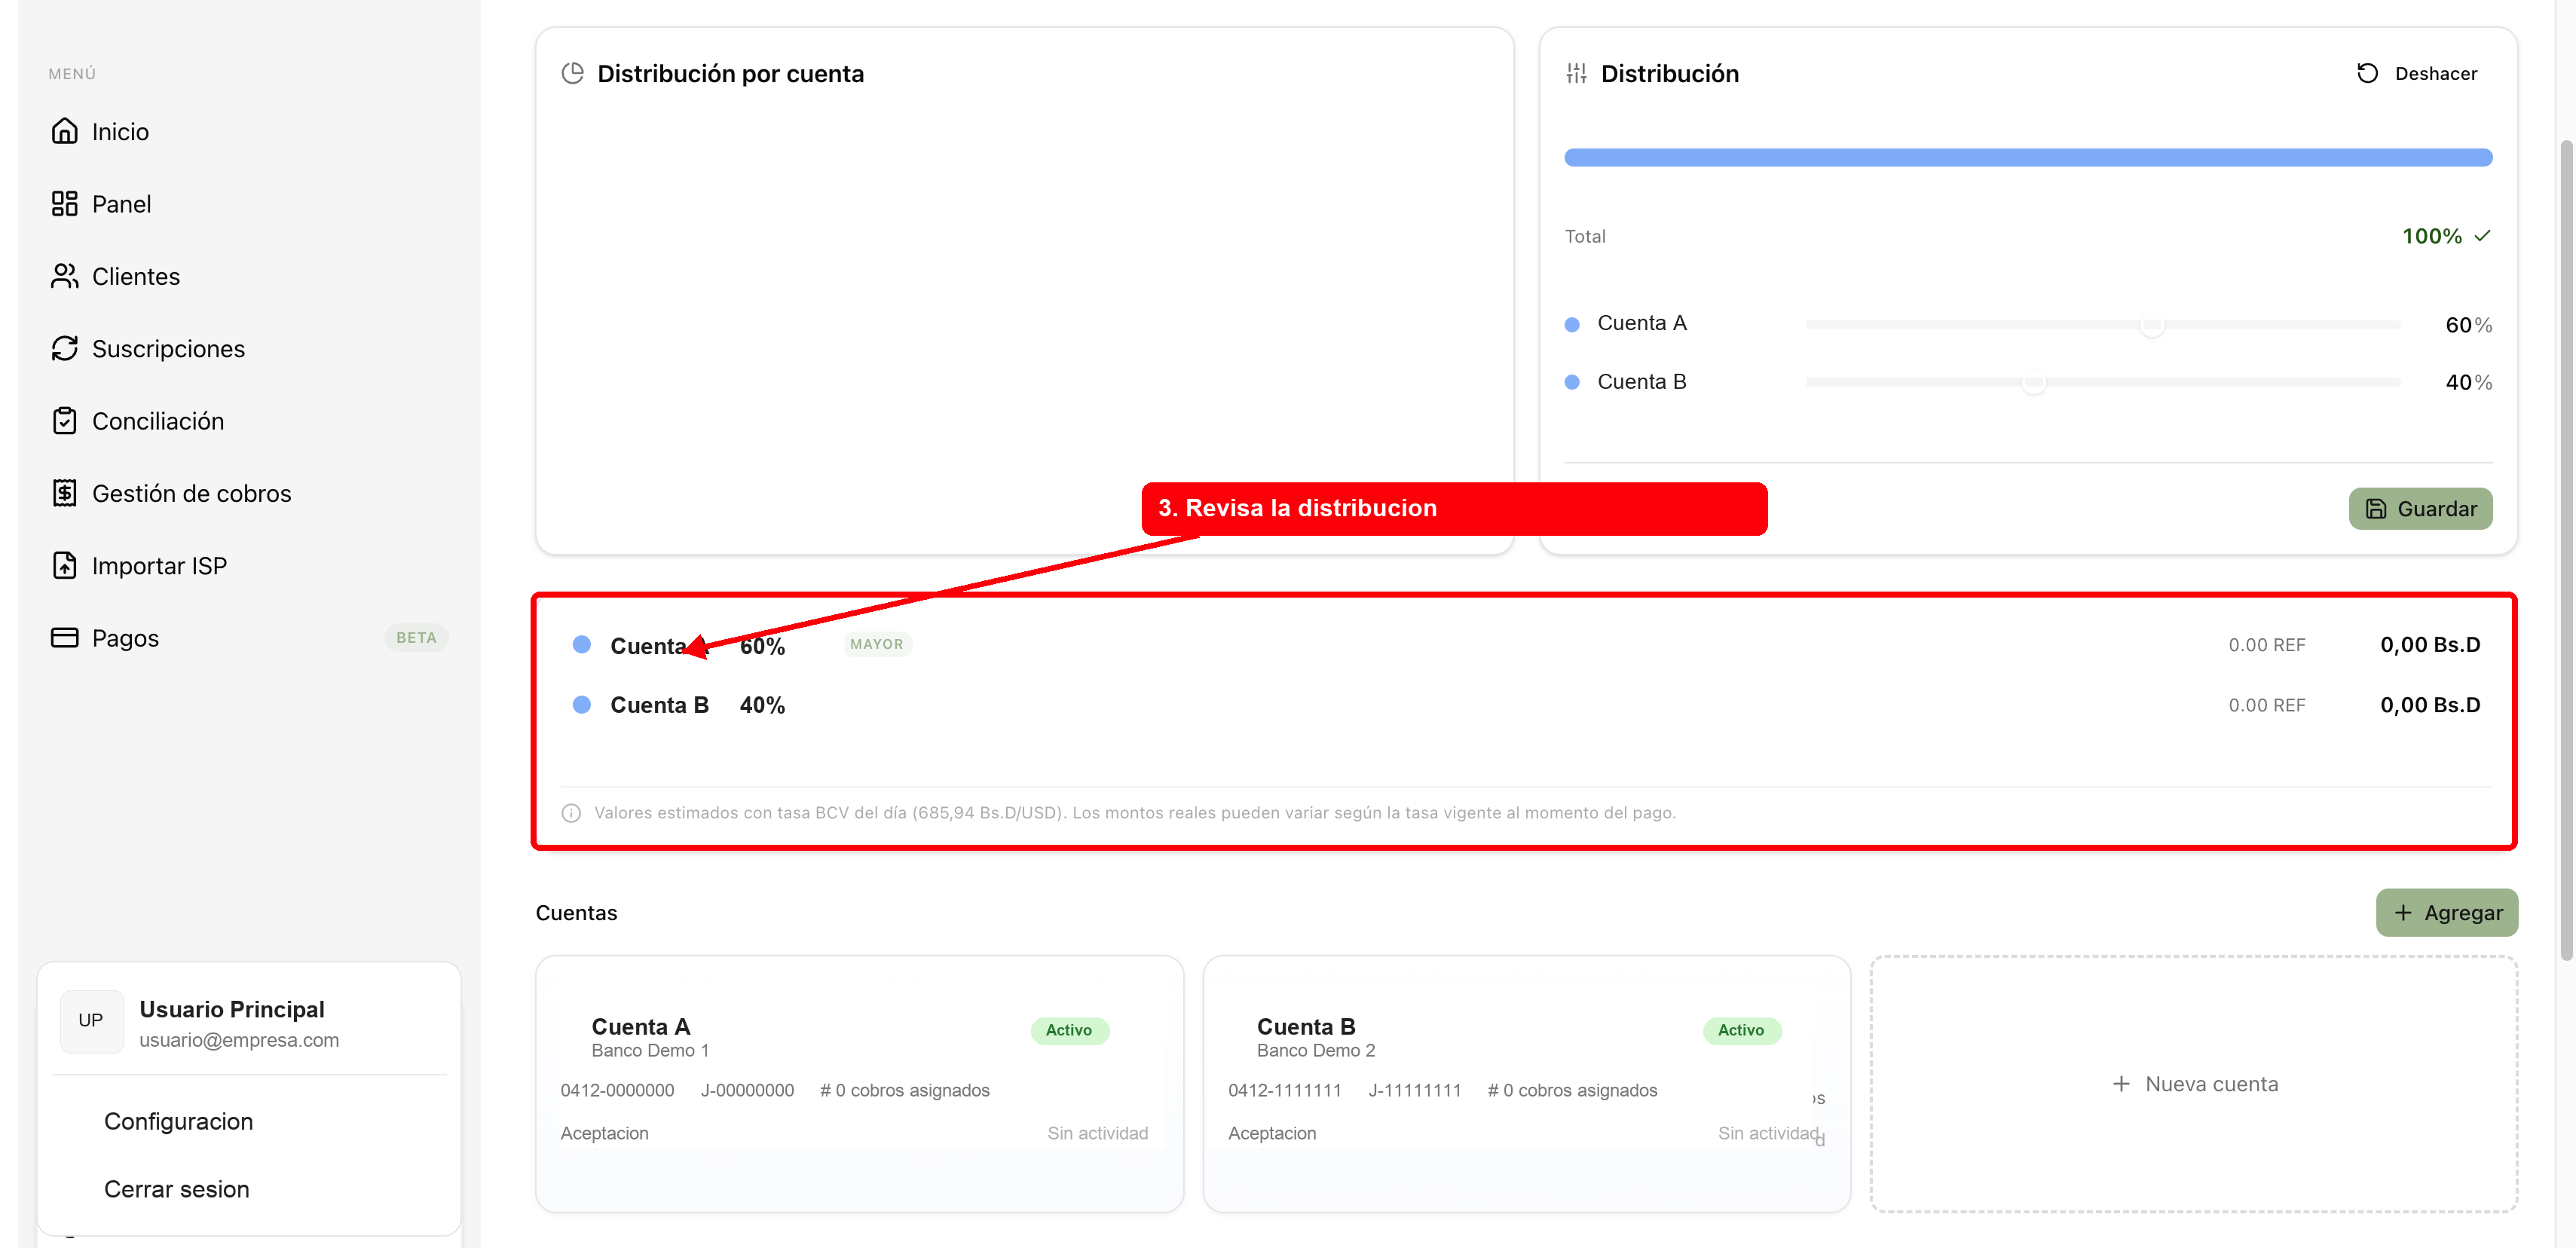This screenshot has height=1248, width=2576.
Task: Click the UP user avatar badge
Action: click(x=91, y=1021)
